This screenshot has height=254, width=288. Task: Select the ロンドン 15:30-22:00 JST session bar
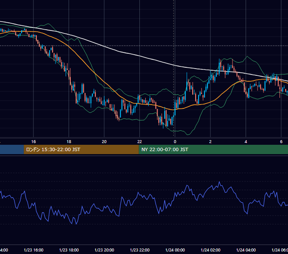point(81,149)
